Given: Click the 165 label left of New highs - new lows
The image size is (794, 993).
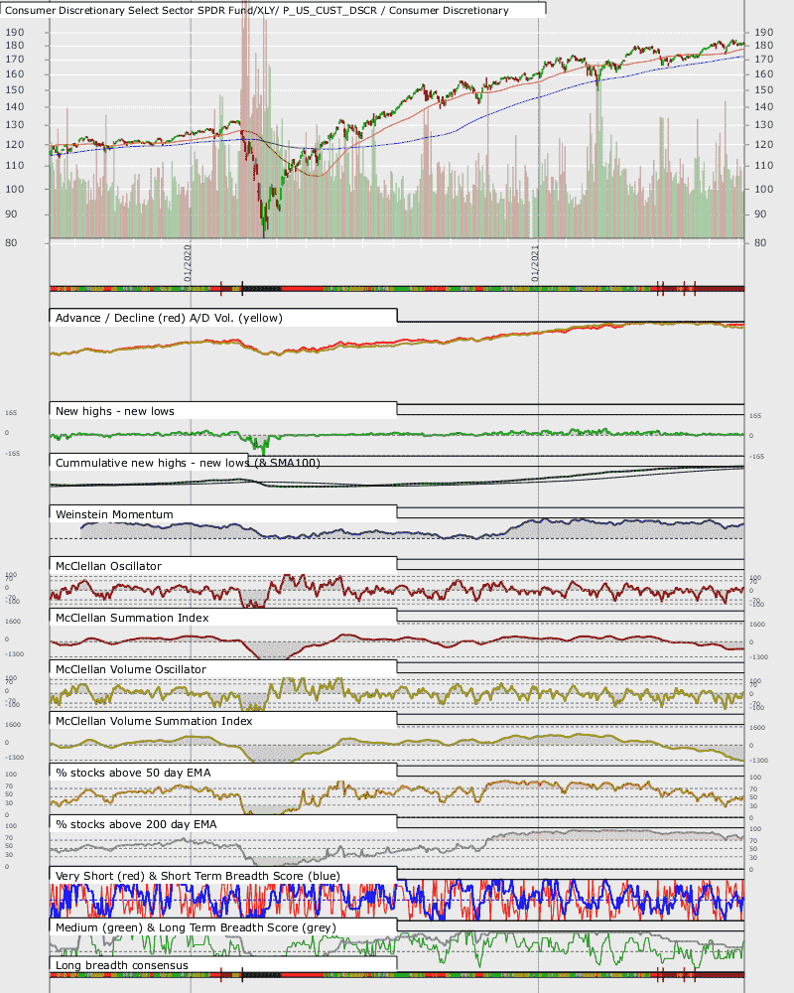Looking at the screenshot, I should click(x=11, y=413).
